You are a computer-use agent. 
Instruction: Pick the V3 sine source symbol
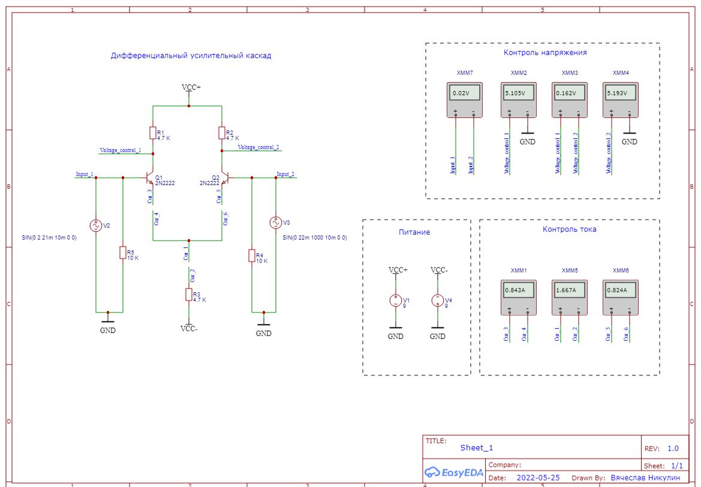point(276,223)
